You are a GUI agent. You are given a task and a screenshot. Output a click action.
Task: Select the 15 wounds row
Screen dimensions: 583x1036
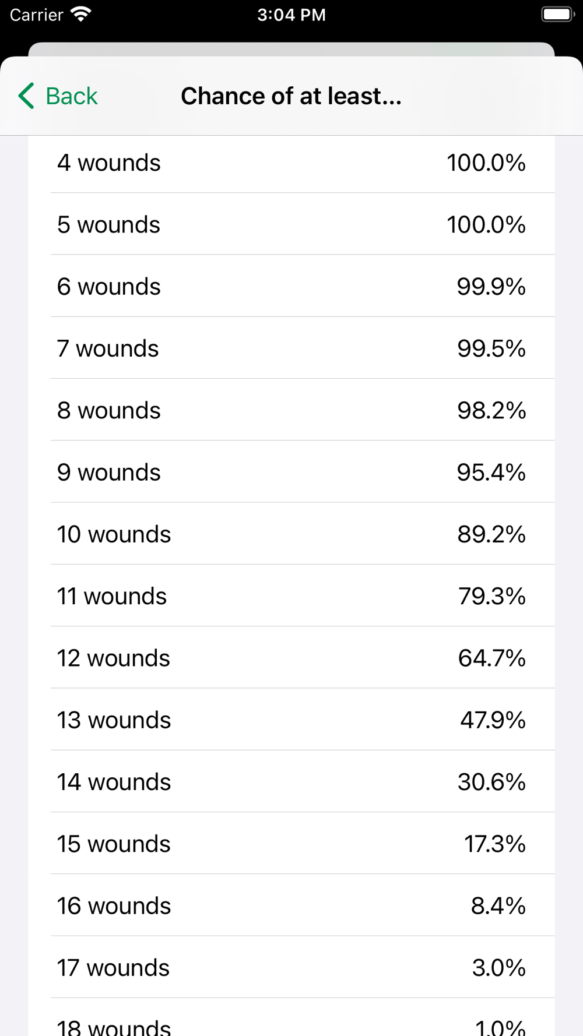pyautogui.click(x=291, y=844)
